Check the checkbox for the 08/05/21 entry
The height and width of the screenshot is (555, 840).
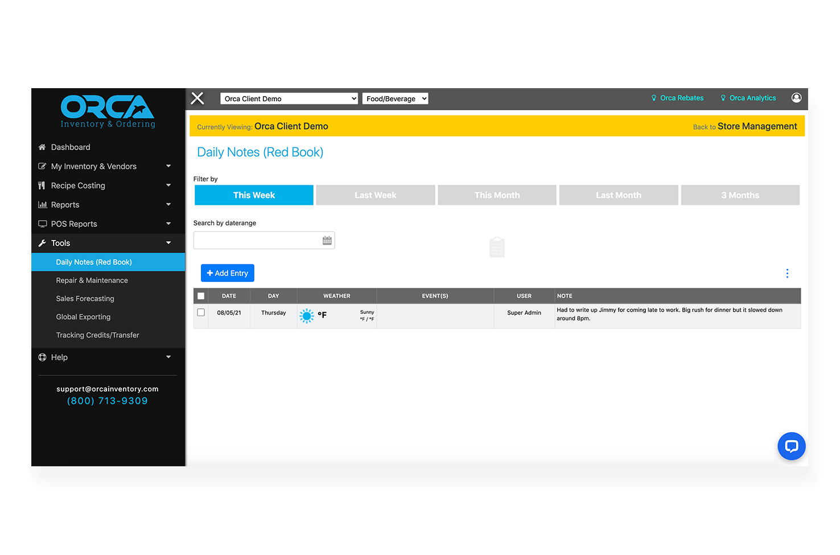pyautogui.click(x=201, y=312)
